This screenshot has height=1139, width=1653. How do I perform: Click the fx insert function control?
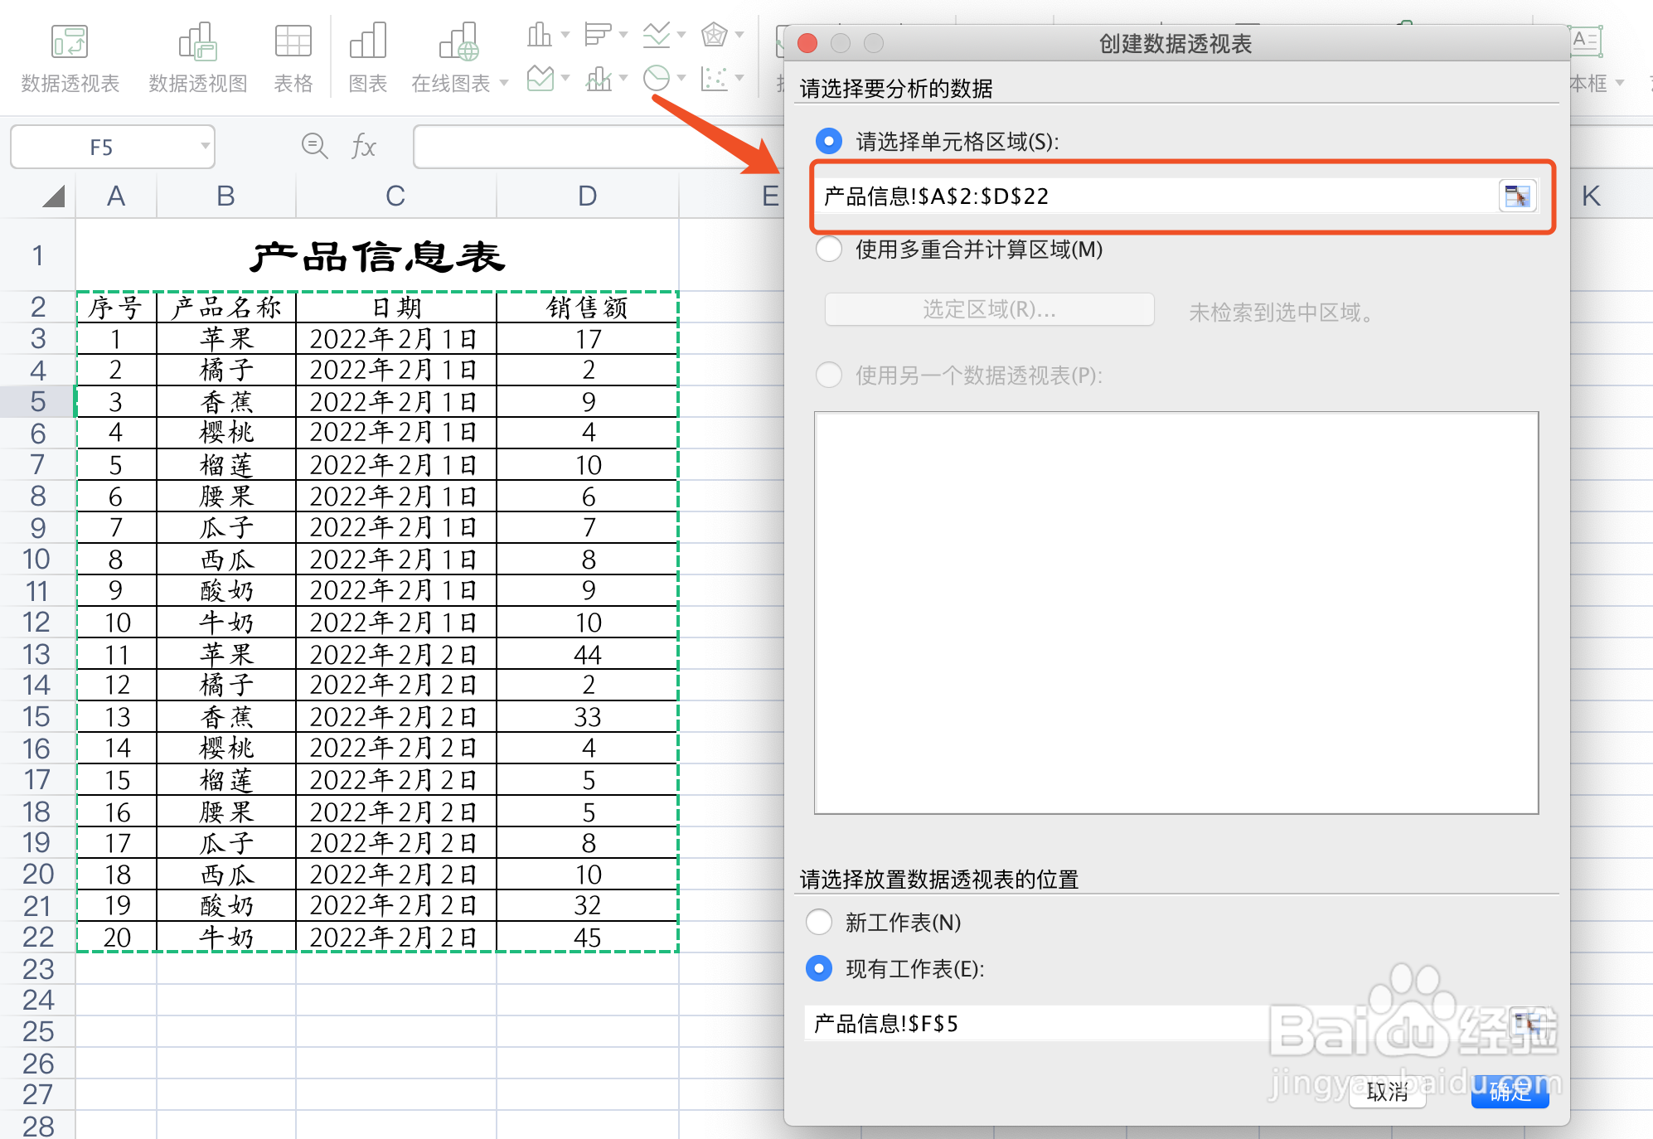pos(362,146)
